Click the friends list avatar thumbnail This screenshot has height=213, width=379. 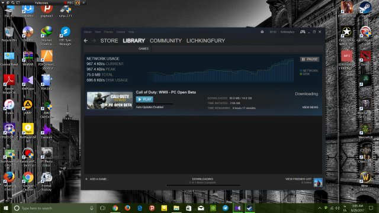[x=318, y=182]
